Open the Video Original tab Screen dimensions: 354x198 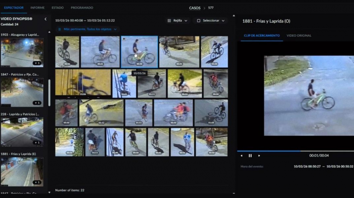pyautogui.click(x=299, y=36)
